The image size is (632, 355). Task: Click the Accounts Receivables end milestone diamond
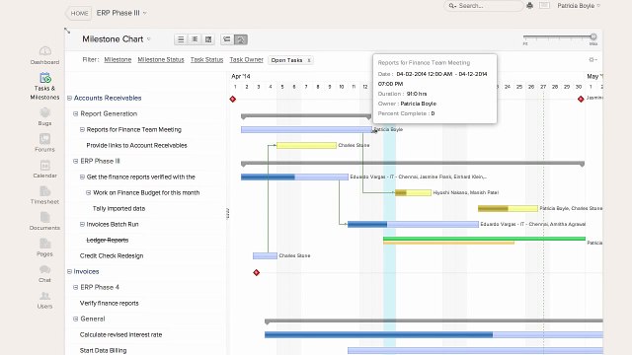point(581,99)
